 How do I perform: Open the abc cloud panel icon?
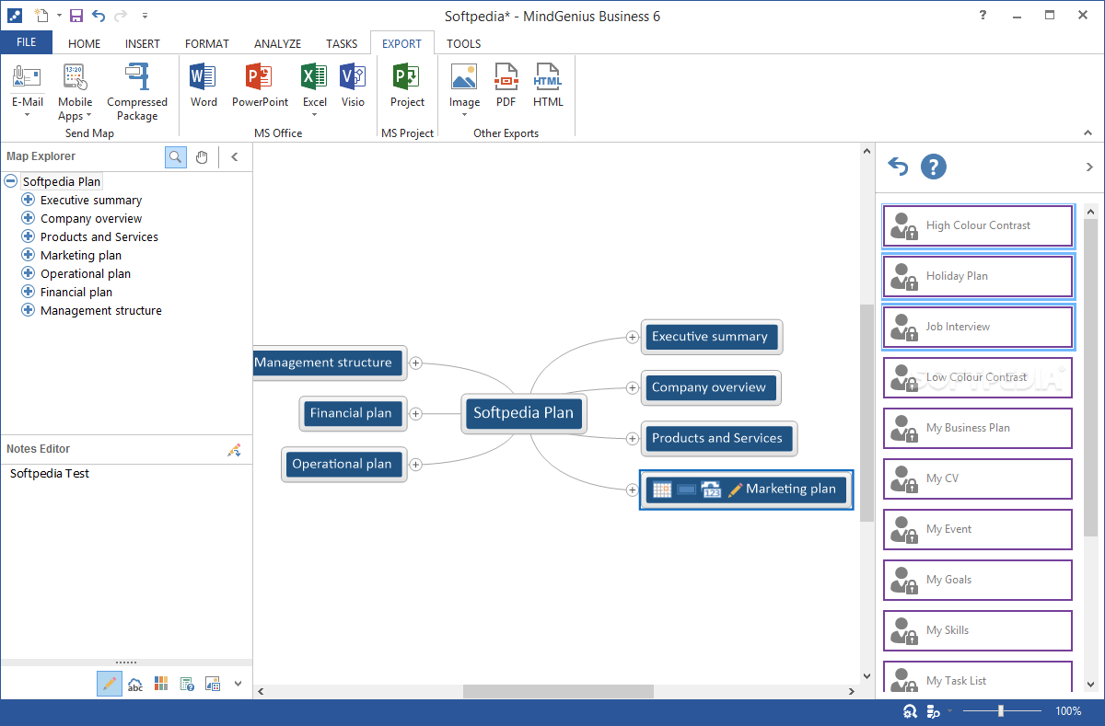point(135,684)
